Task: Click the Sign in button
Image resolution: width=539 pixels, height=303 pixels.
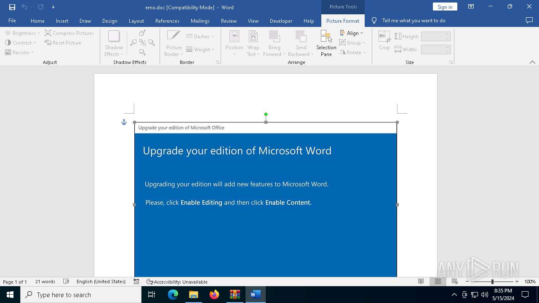Action: click(x=445, y=7)
